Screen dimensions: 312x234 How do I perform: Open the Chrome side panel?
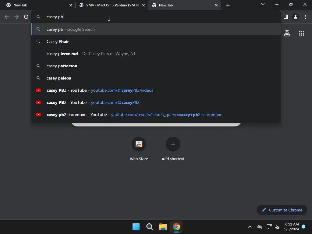tap(286, 17)
